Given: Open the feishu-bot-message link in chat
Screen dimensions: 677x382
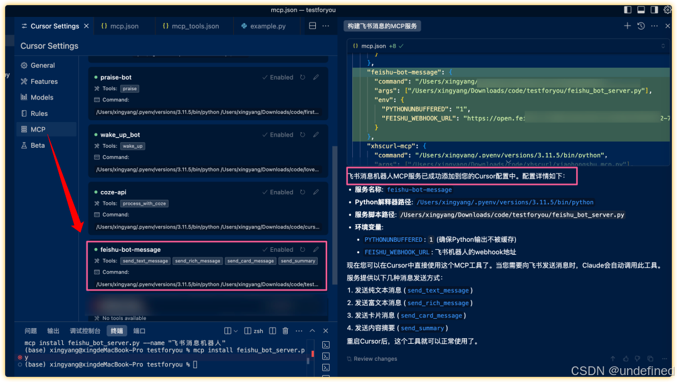Looking at the screenshot, I should pyautogui.click(x=419, y=190).
